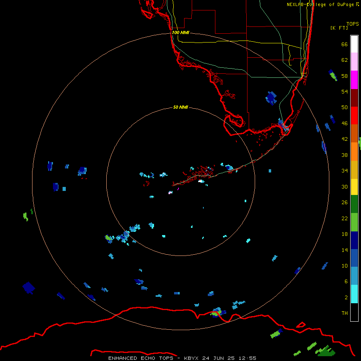The image size is (361, 361).
Task: Select the 38 legend value
Action: tap(345, 155)
